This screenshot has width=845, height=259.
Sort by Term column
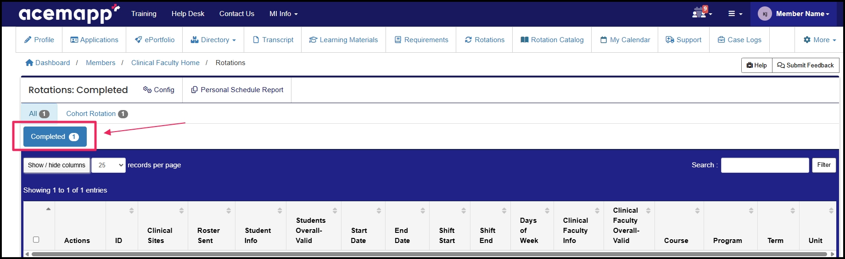coord(793,210)
